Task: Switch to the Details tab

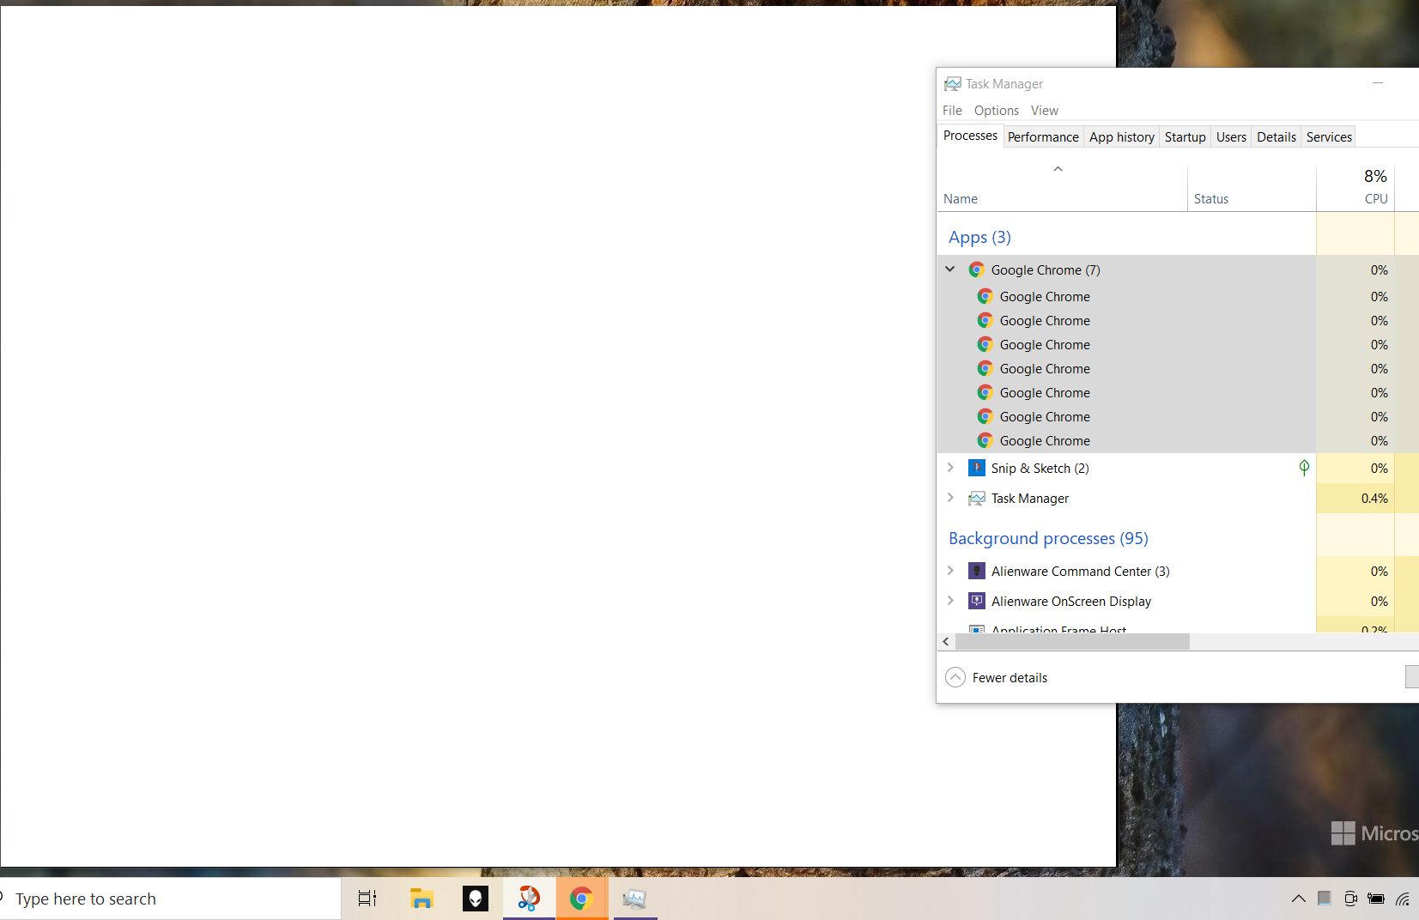Action: [x=1276, y=137]
